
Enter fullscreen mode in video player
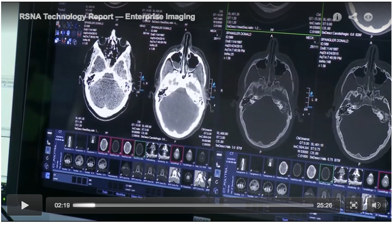tap(353, 205)
